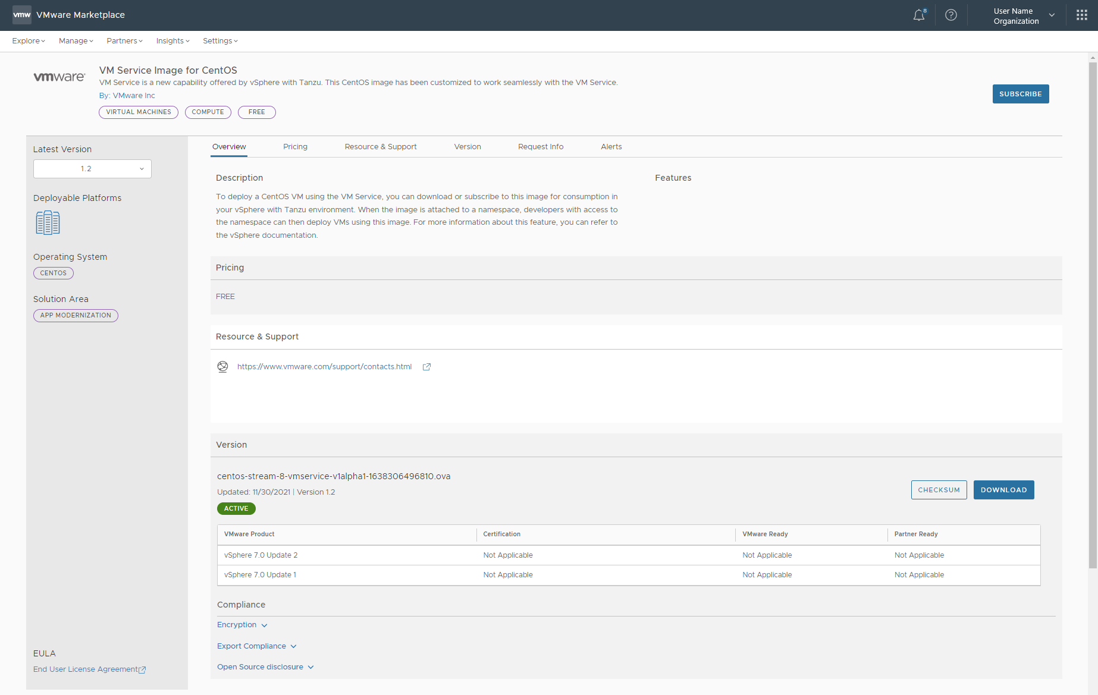Click the APP MODERNIZATION tag
The image size is (1098, 695).
click(x=76, y=316)
